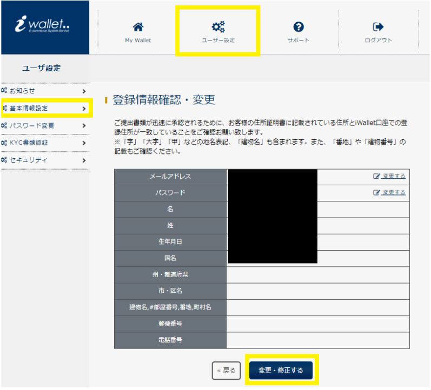Click 変更する link for メールアドレス
The height and width of the screenshot is (390, 431).
point(393,176)
